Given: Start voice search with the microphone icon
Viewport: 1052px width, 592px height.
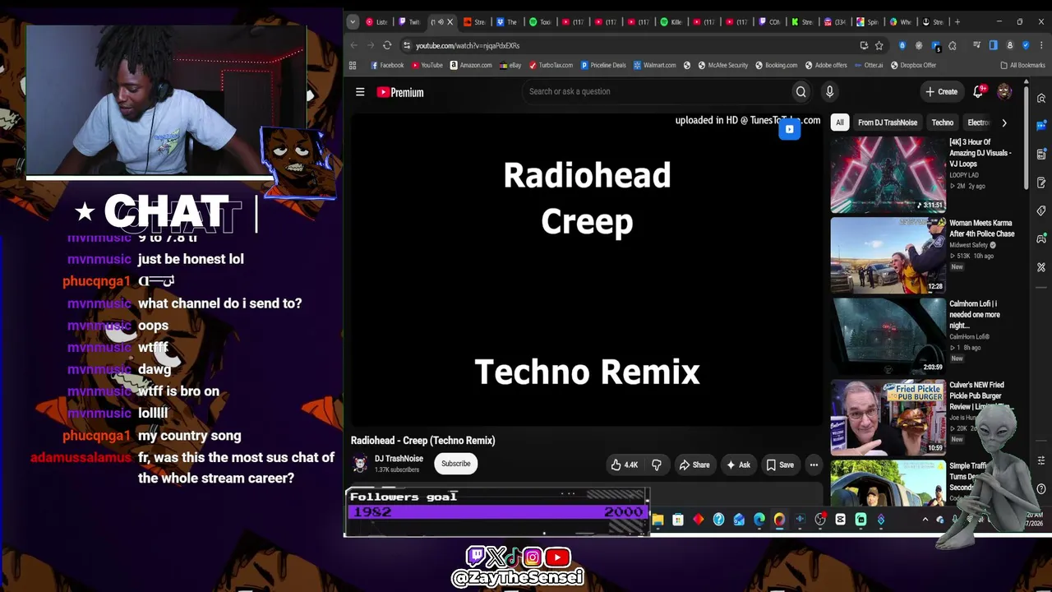Looking at the screenshot, I should (x=829, y=92).
